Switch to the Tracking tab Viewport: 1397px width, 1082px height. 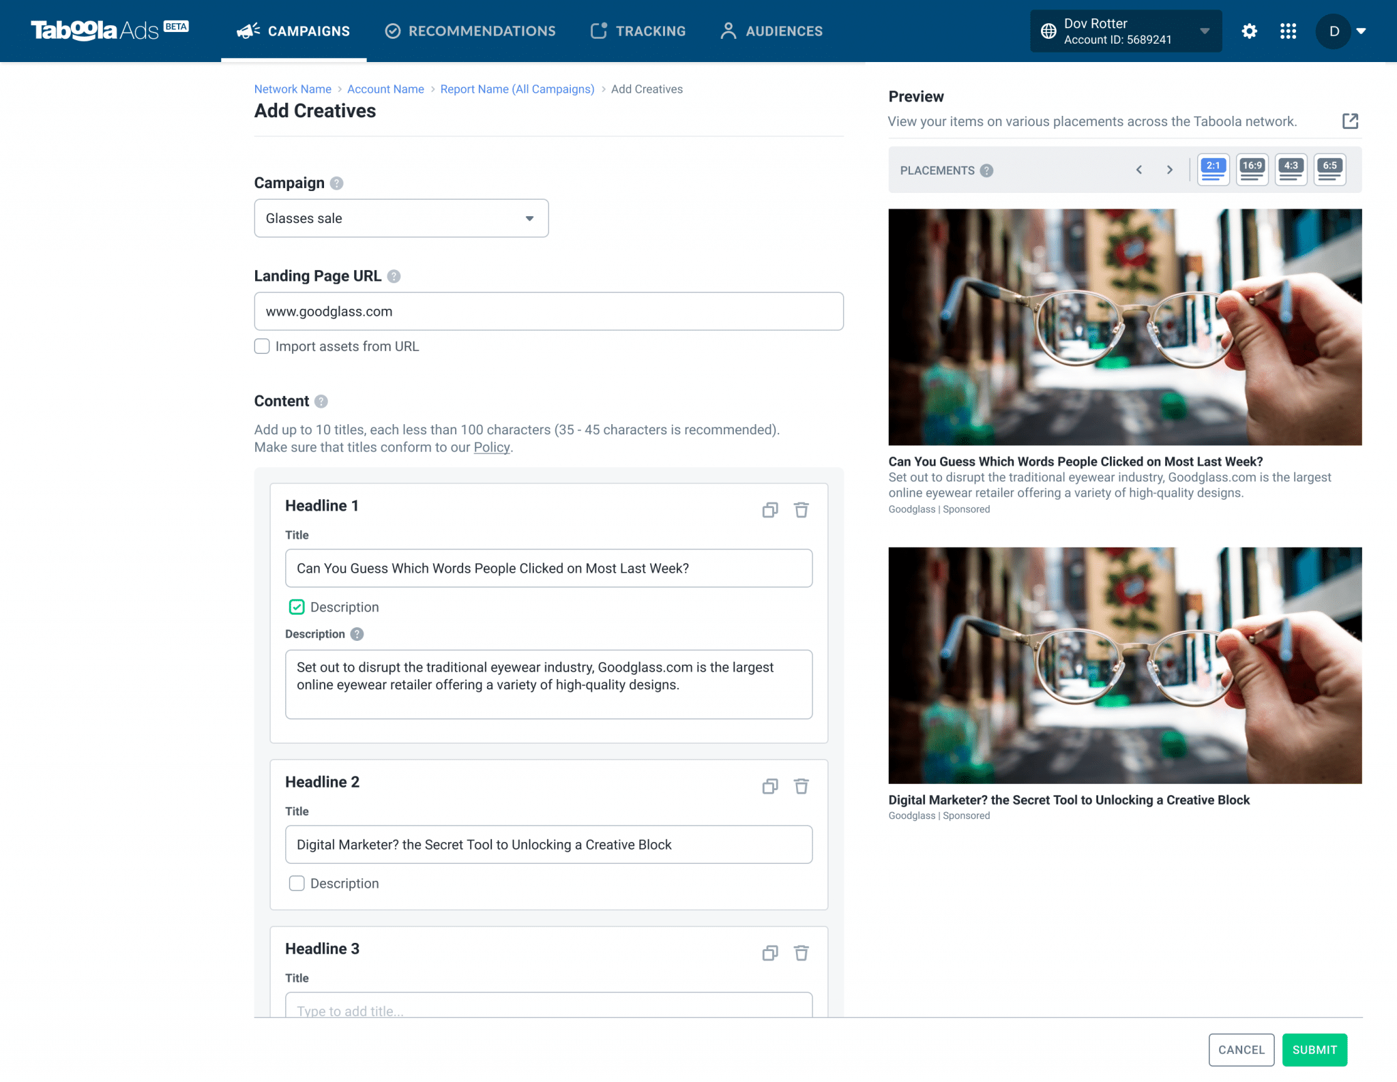click(x=638, y=31)
